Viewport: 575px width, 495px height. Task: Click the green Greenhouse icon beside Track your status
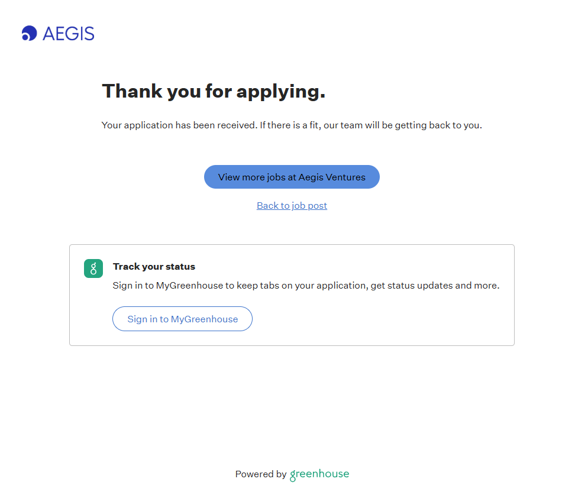93,268
